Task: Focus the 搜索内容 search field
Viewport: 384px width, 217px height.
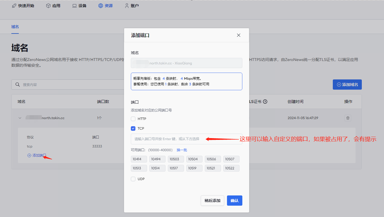Action: pos(68,85)
